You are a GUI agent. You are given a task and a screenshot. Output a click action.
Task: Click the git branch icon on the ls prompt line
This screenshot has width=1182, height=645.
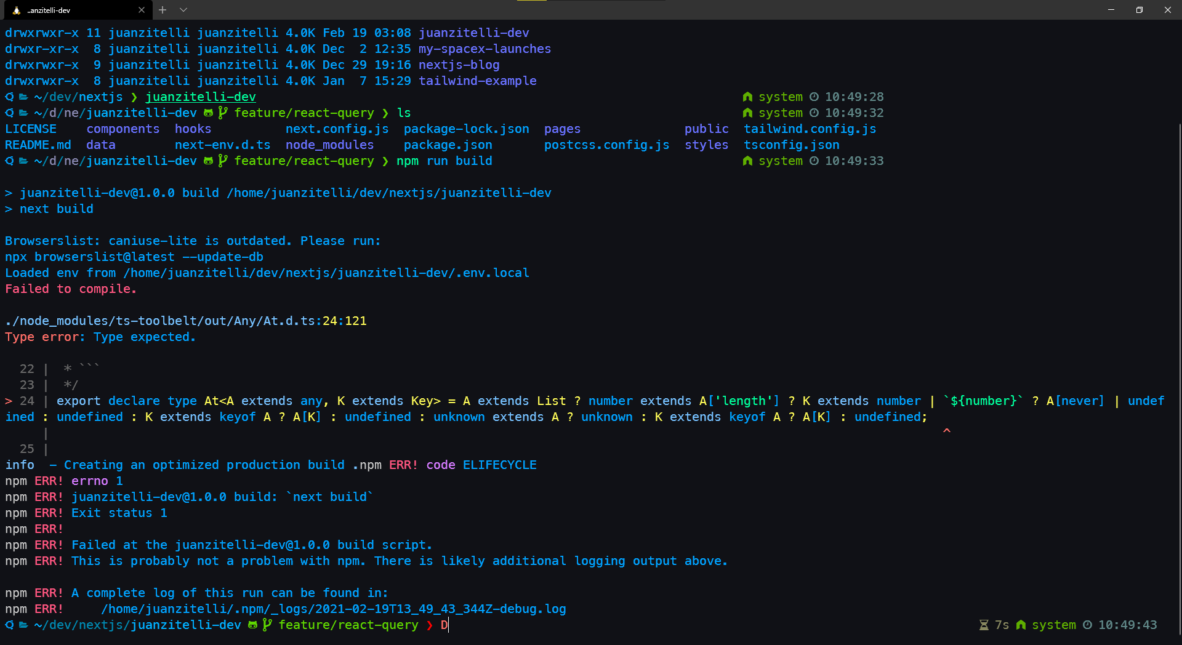(222, 113)
